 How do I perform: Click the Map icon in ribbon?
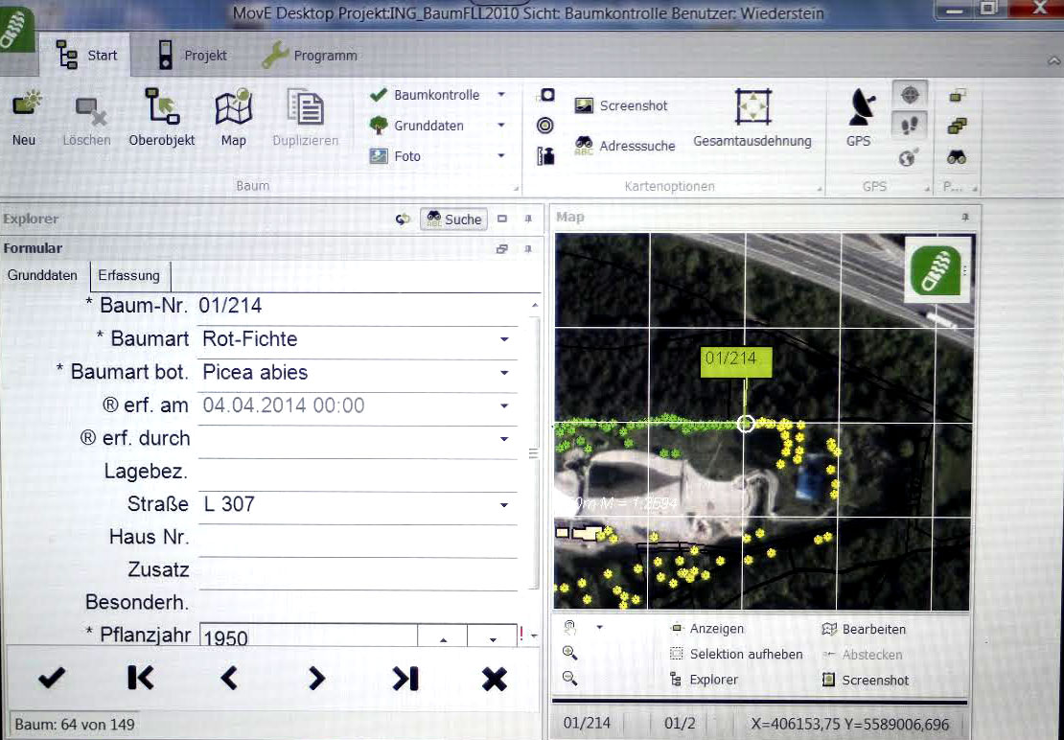point(234,107)
